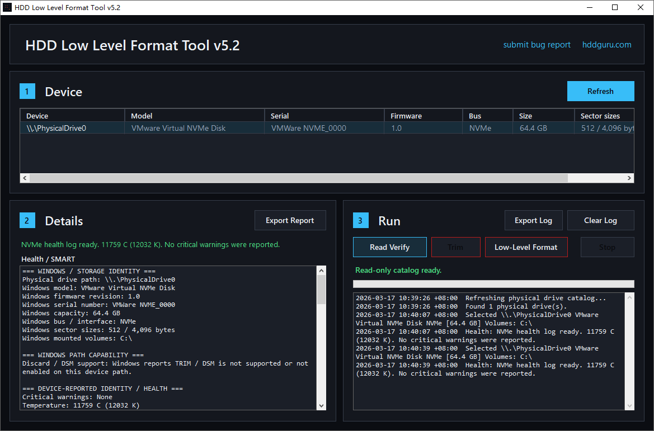Start the Read Verify operation
Viewport: 654px width, 431px height.
tap(389, 247)
